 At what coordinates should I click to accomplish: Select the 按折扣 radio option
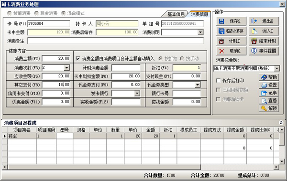point(168,59)
